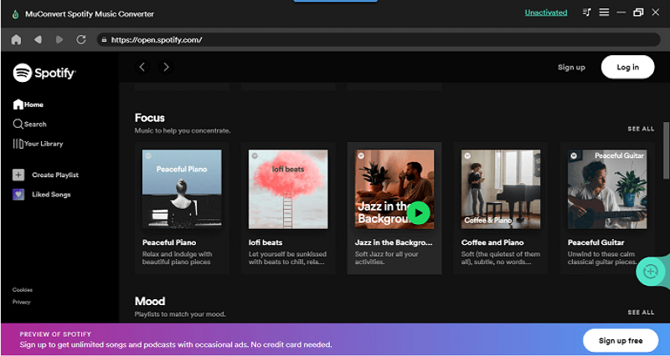Click the Unactivated link
The height and width of the screenshot is (356, 670).
click(546, 13)
